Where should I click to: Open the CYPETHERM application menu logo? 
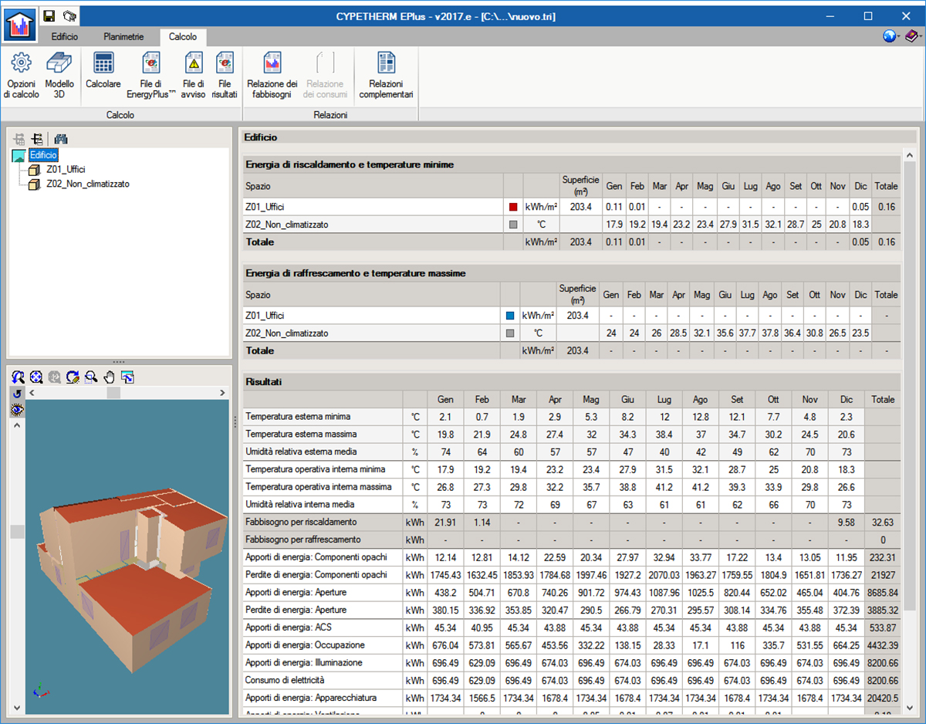tap(20, 25)
